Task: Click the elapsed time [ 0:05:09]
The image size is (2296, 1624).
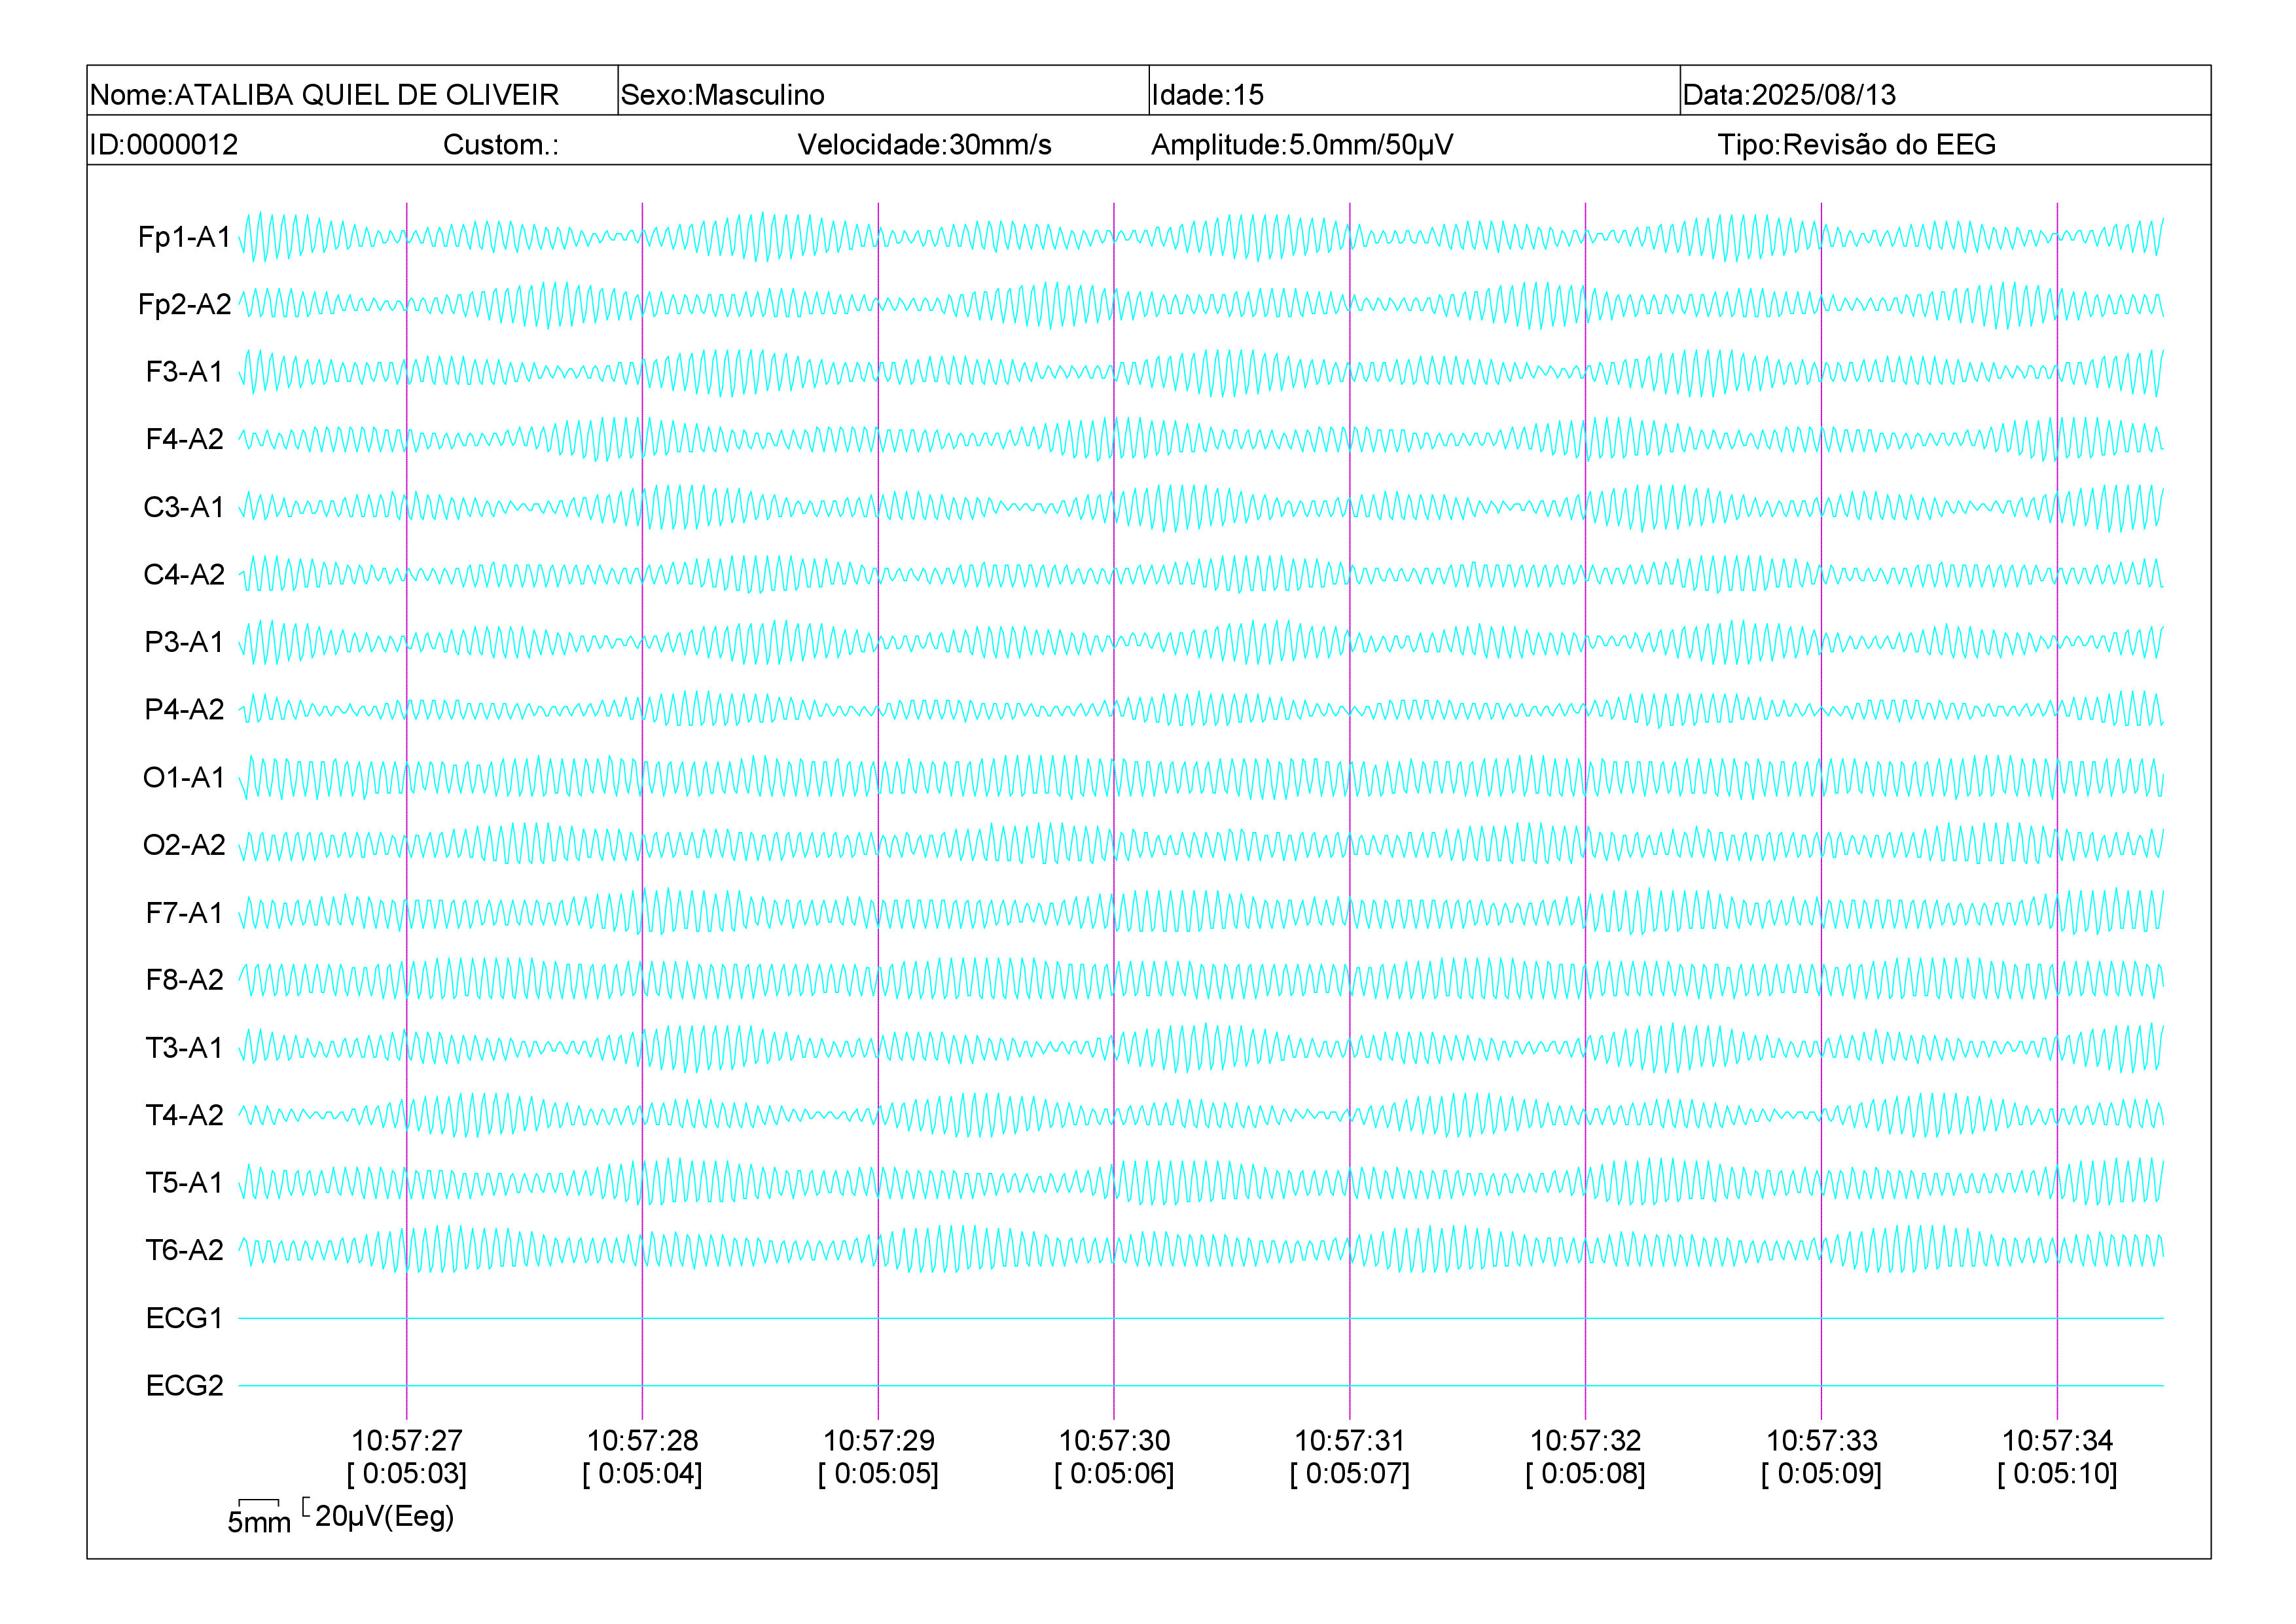Action: 1822,1474
